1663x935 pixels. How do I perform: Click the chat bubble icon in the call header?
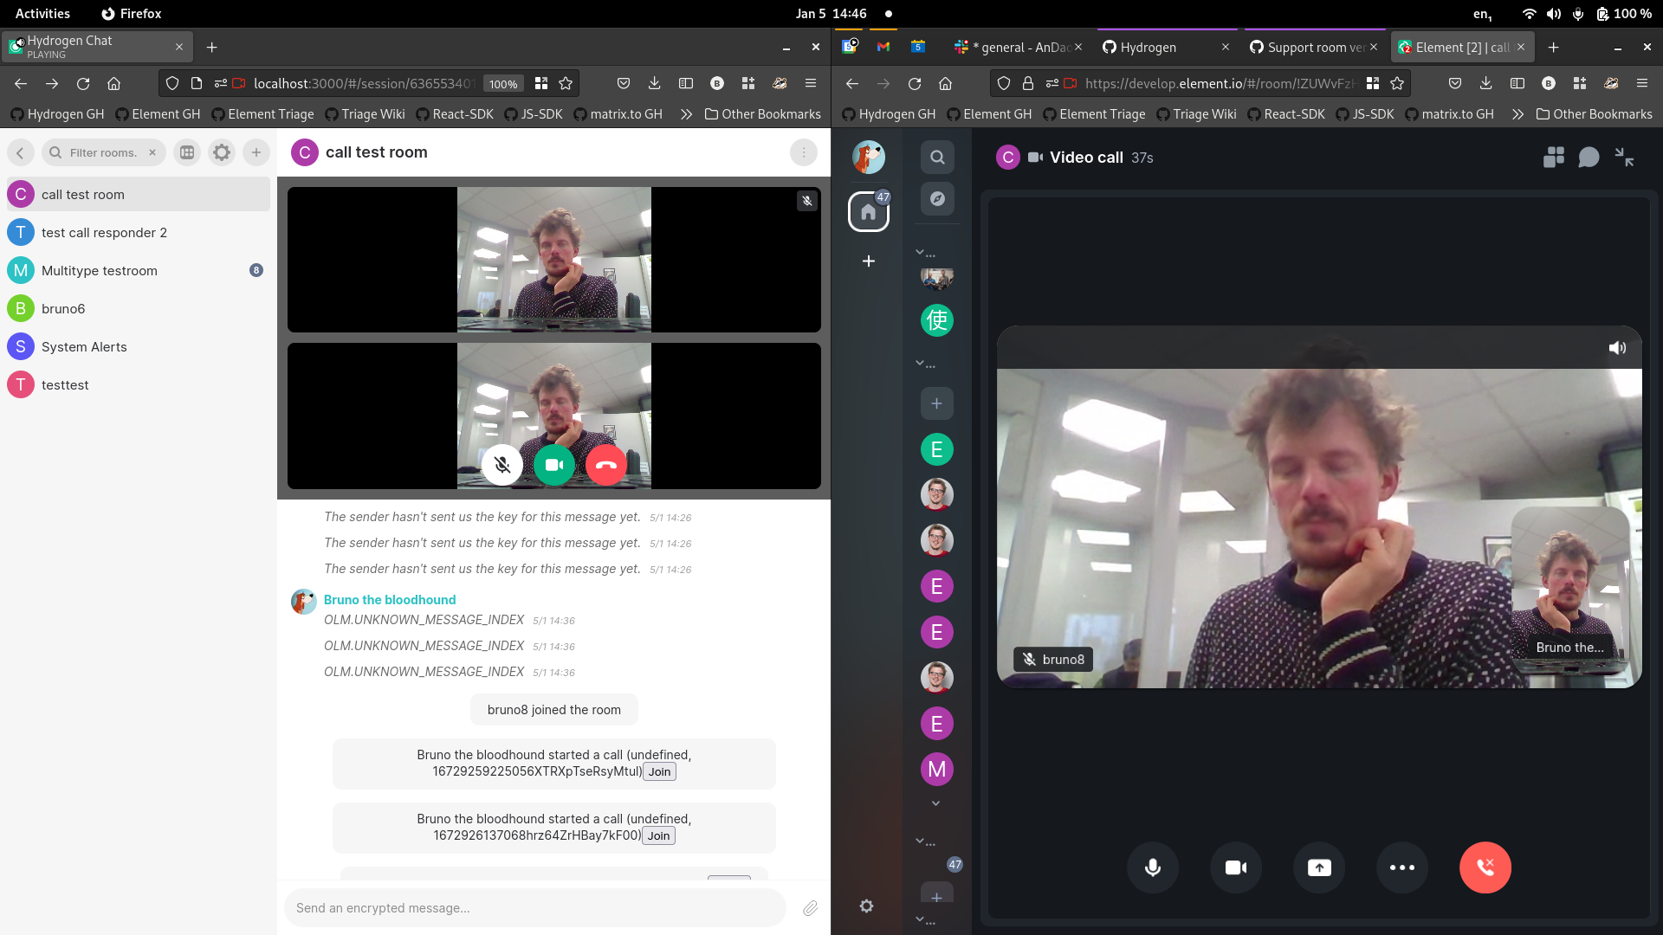[x=1589, y=157]
